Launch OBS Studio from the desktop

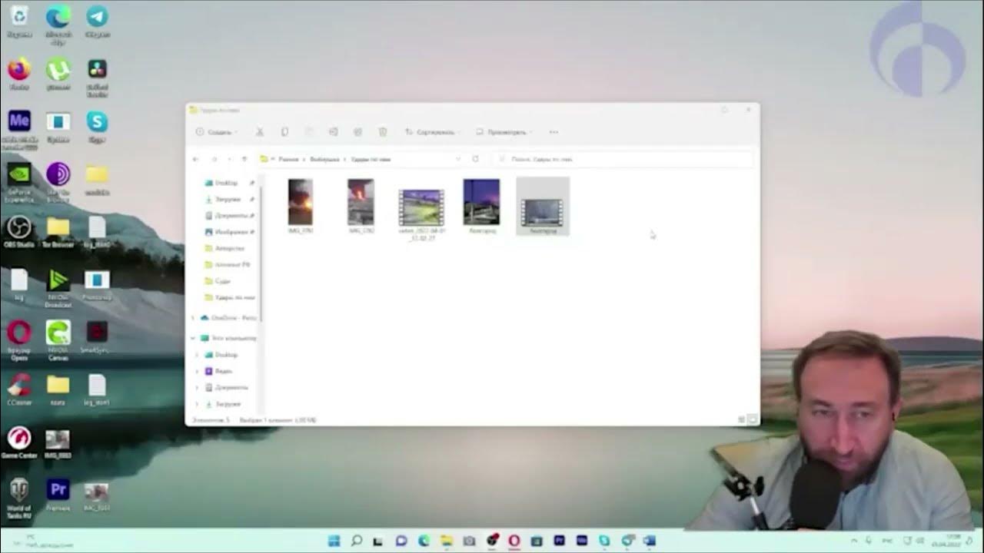(x=19, y=231)
